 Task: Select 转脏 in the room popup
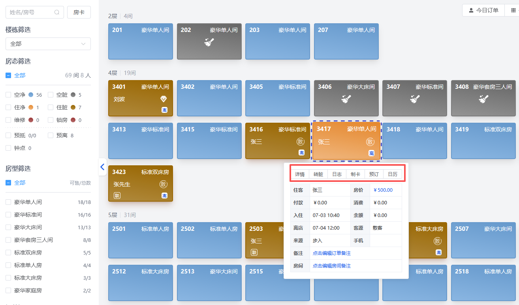318,174
